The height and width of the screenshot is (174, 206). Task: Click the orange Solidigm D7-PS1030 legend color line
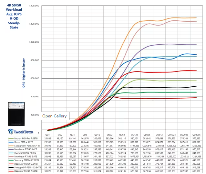click(11, 146)
